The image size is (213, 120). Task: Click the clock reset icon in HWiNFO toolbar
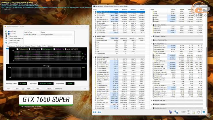point(189,112)
